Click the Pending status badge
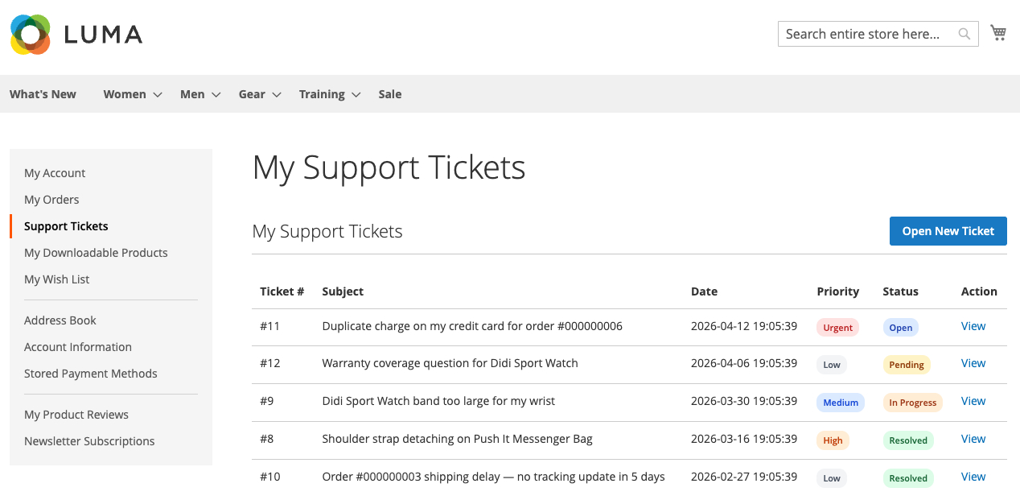 coord(907,365)
